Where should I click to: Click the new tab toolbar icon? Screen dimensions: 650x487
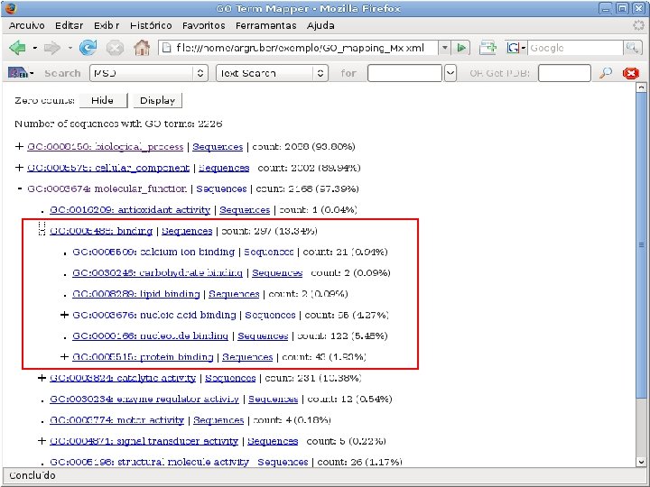(x=487, y=48)
